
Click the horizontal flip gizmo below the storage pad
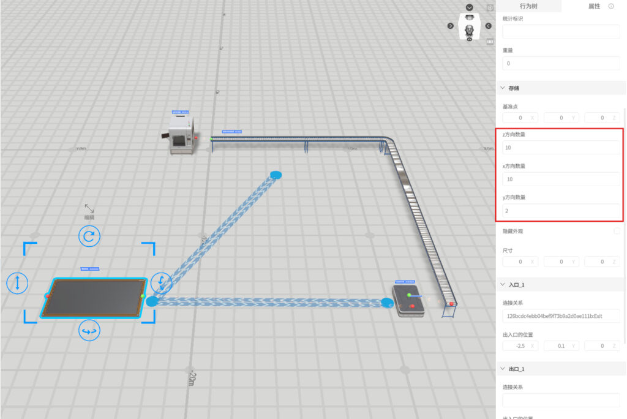point(89,331)
